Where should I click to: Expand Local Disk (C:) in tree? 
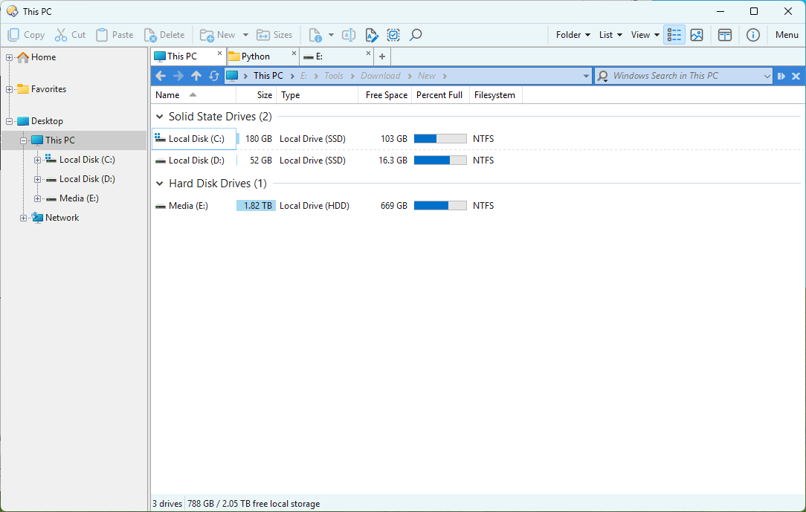tap(37, 160)
